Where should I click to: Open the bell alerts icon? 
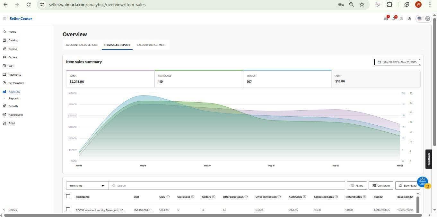click(394, 19)
